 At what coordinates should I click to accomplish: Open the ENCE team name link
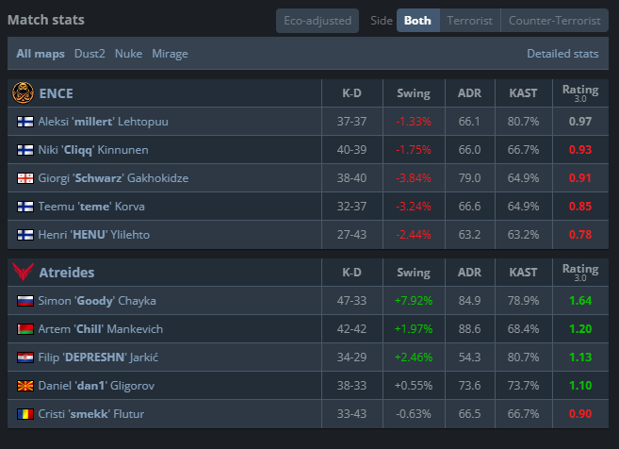[56, 93]
